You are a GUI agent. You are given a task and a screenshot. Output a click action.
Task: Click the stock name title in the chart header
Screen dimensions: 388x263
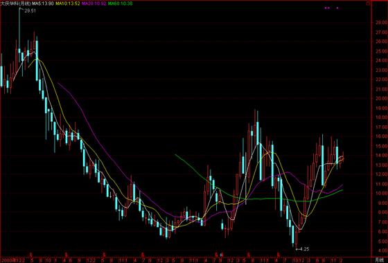[x=15, y=3]
